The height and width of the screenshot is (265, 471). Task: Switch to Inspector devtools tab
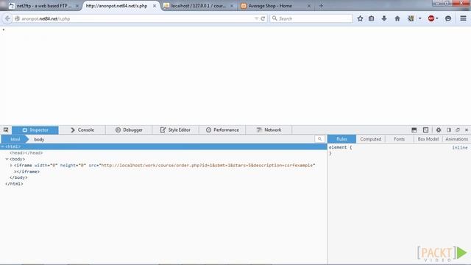pos(35,130)
